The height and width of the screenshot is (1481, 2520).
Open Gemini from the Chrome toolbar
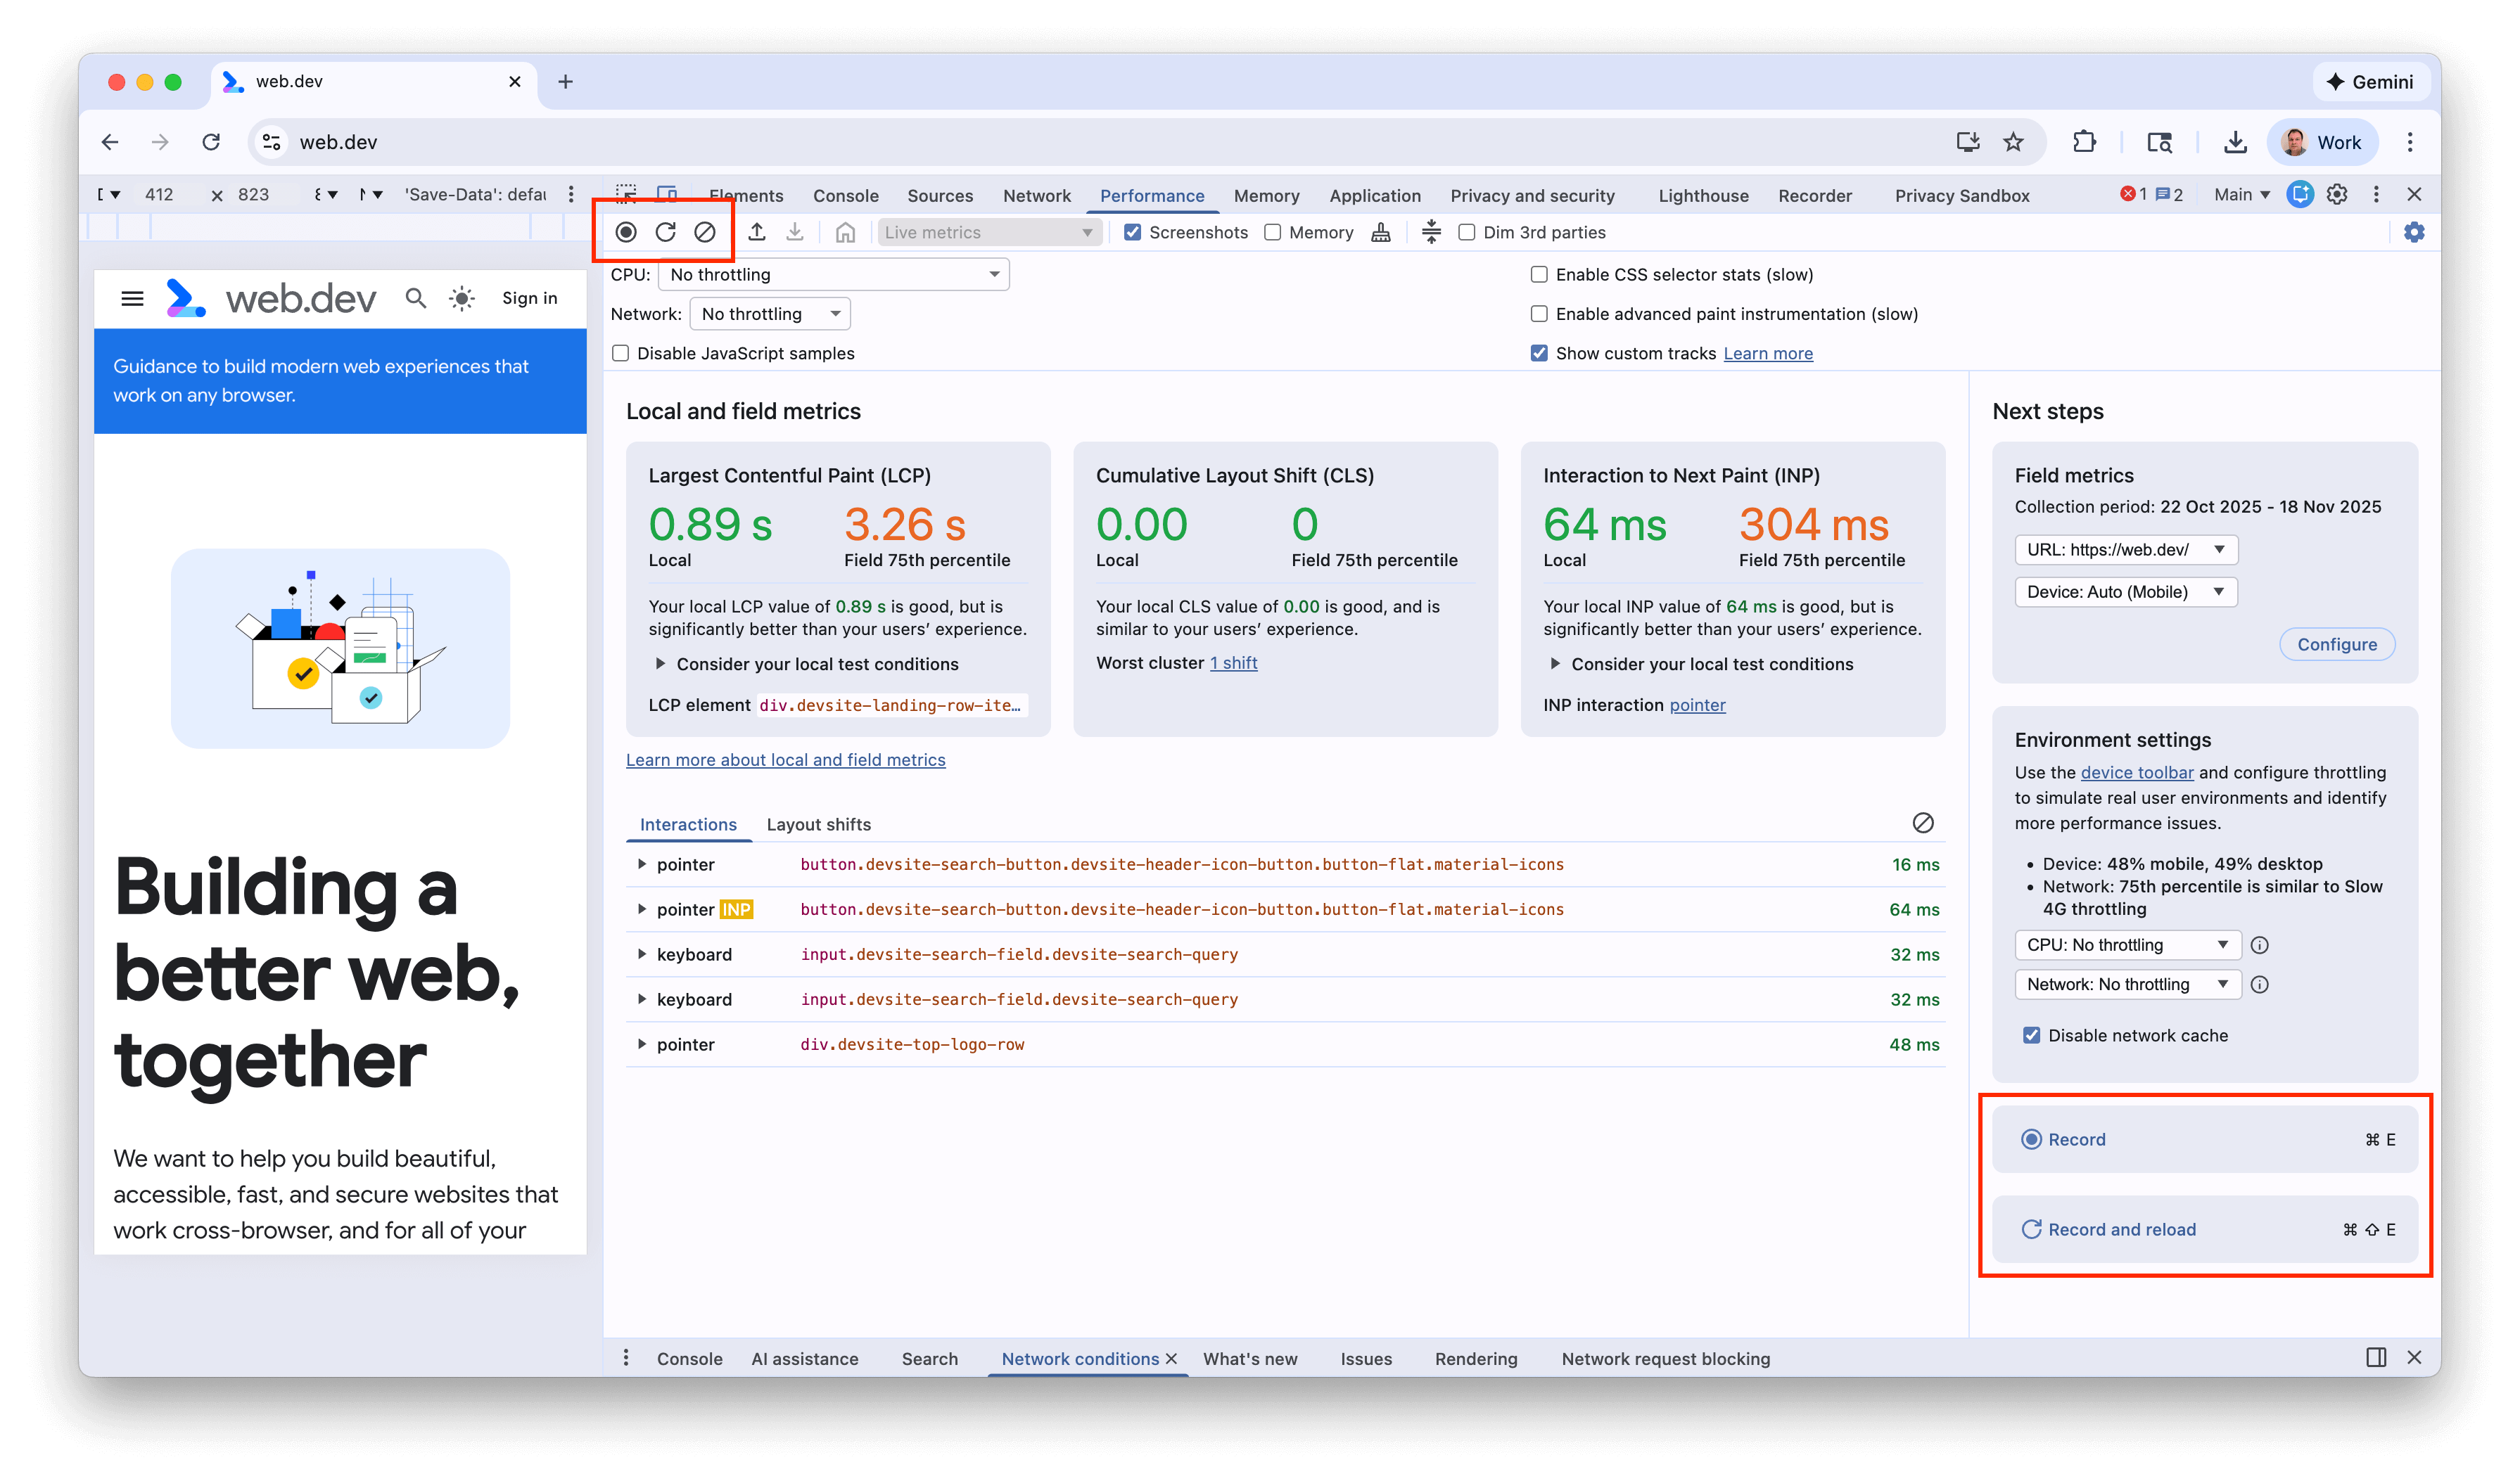pos(2371,81)
